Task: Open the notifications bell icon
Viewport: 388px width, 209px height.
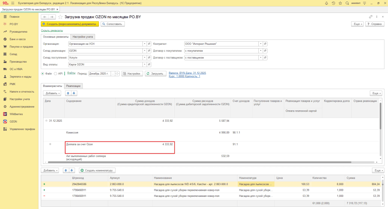Action: point(326,3)
